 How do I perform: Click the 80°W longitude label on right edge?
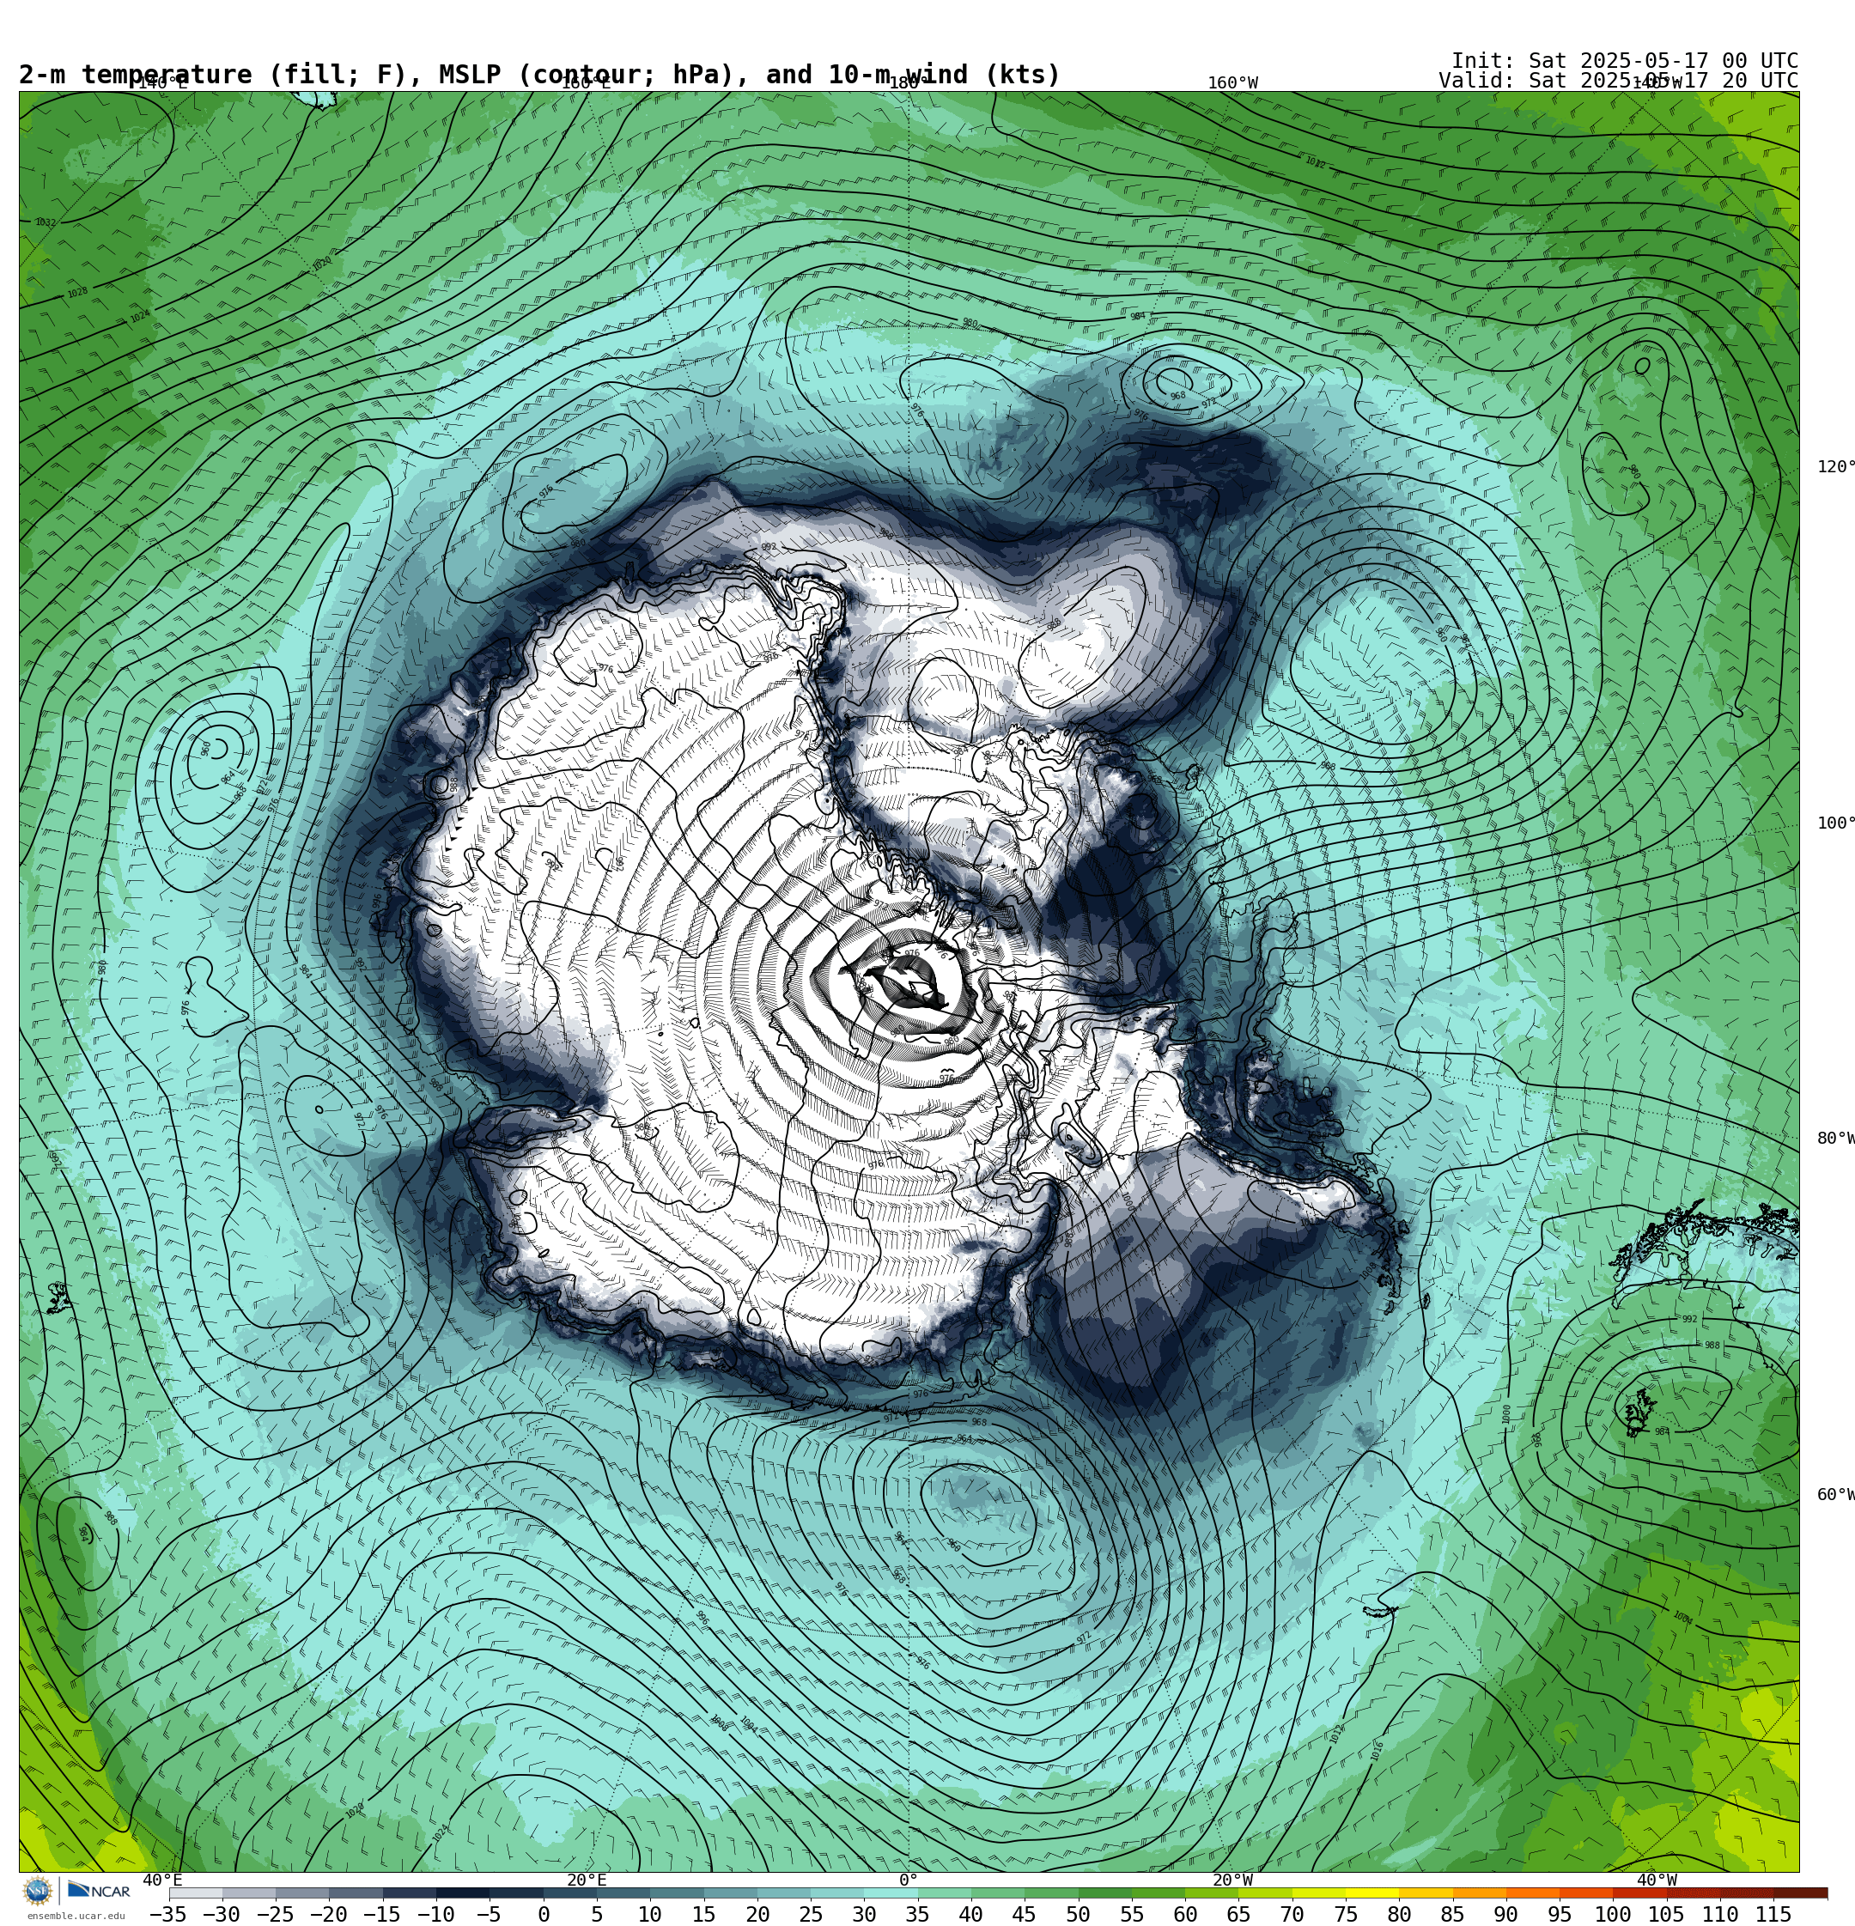point(1835,1138)
